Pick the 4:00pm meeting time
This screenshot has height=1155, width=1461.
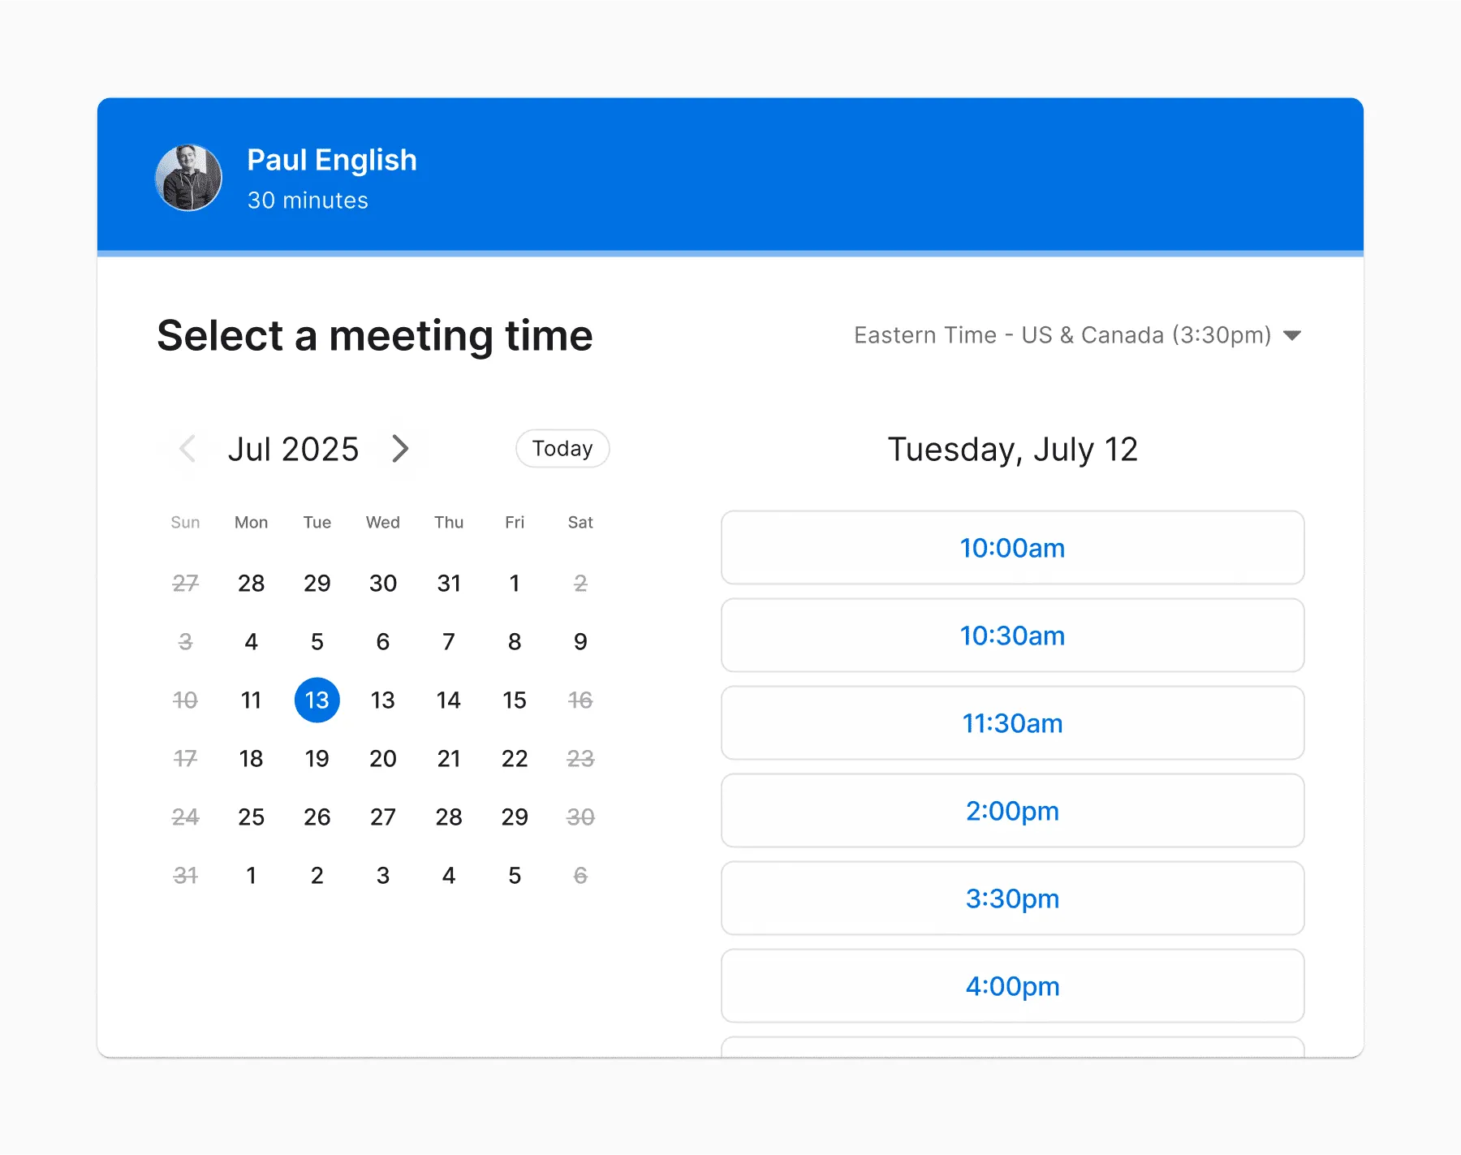coord(1012,986)
